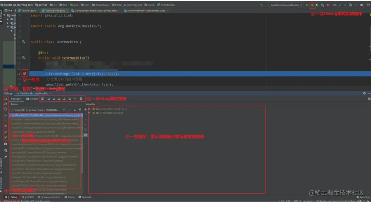Image resolution: width=371 pixels, height=203 pixels.
Task: Click the TestMockito.testMockito debug session tab
Action: [x=32, y=93]
